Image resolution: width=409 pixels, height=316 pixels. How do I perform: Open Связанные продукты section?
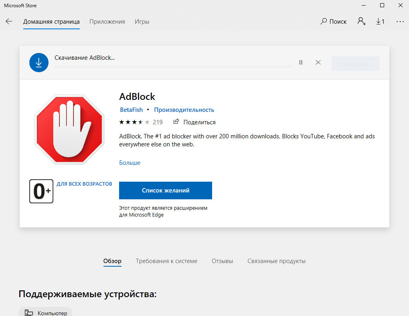277,261
